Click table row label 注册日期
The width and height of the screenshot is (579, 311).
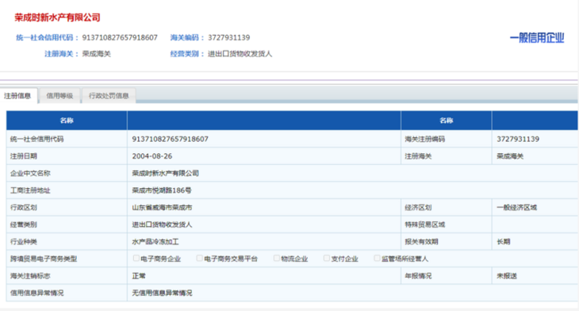tap(24, 156)
